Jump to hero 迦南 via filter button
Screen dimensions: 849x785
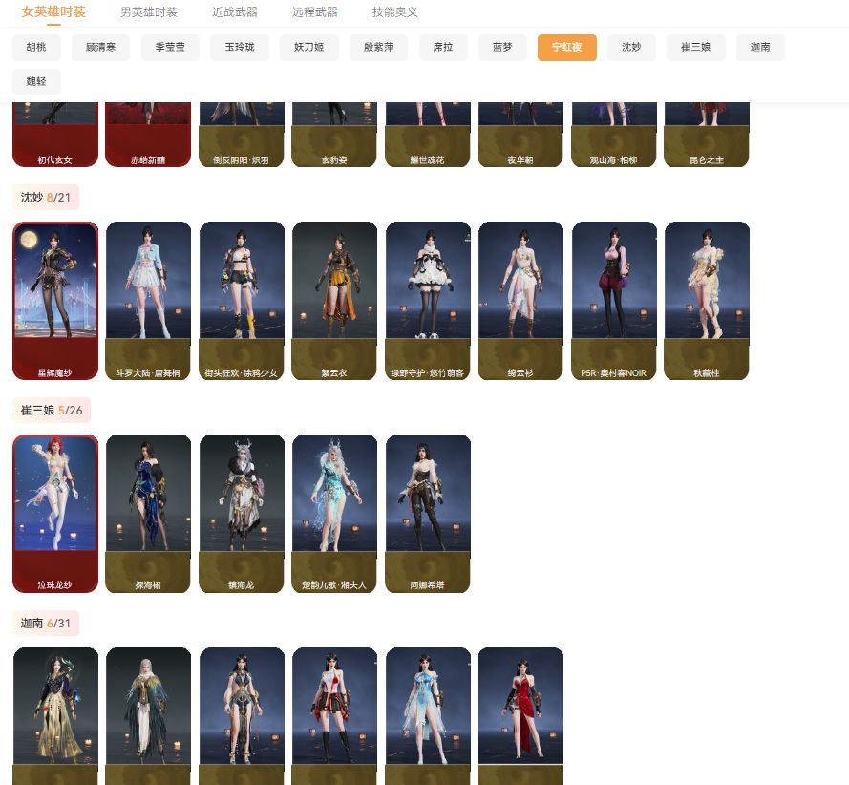coord(760,47)
